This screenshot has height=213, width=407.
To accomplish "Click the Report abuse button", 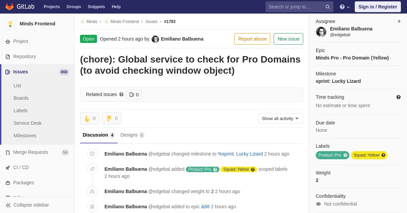I will point(252,39).
